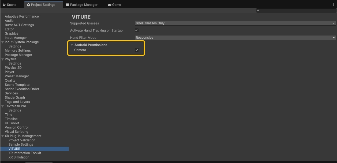This screenshot has height=163, width=337.
Task: Toggle Activate Hand Tracking on Startup checkbox
Action: [x=137, y=30]
